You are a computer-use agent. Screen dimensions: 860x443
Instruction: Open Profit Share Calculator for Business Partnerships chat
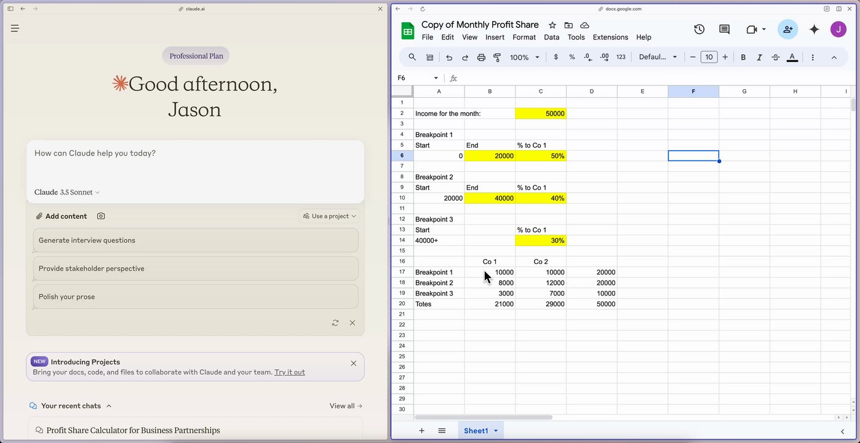point(194,430)
